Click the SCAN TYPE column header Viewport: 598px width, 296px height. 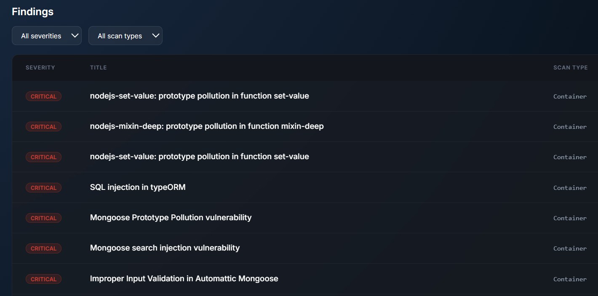570,67
